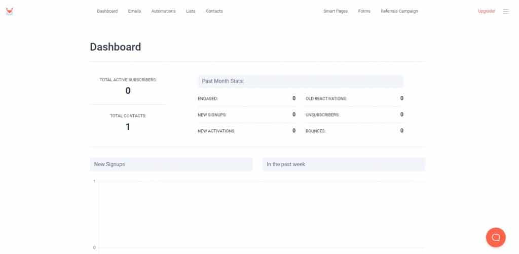Screen dimensions: 519x254
Task: Go to the Forms page
Action: coord(364,11)
